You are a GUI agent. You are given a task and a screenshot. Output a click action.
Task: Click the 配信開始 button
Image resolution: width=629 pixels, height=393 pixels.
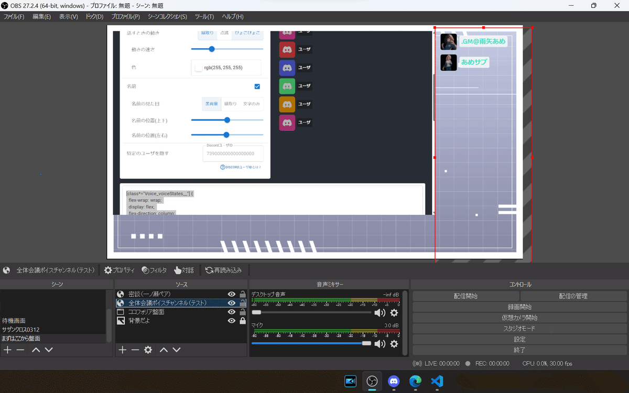pyautogui.click(x=465, y=296)
